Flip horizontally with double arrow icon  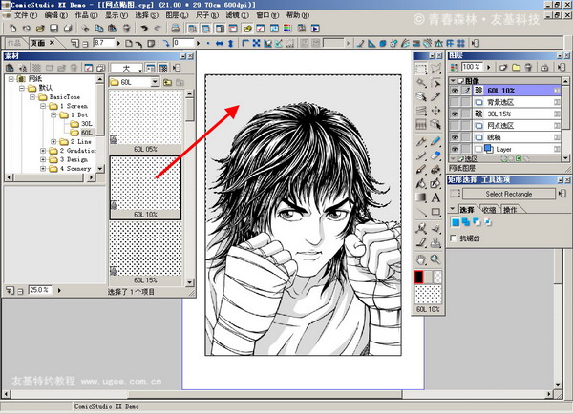[220, 44]
